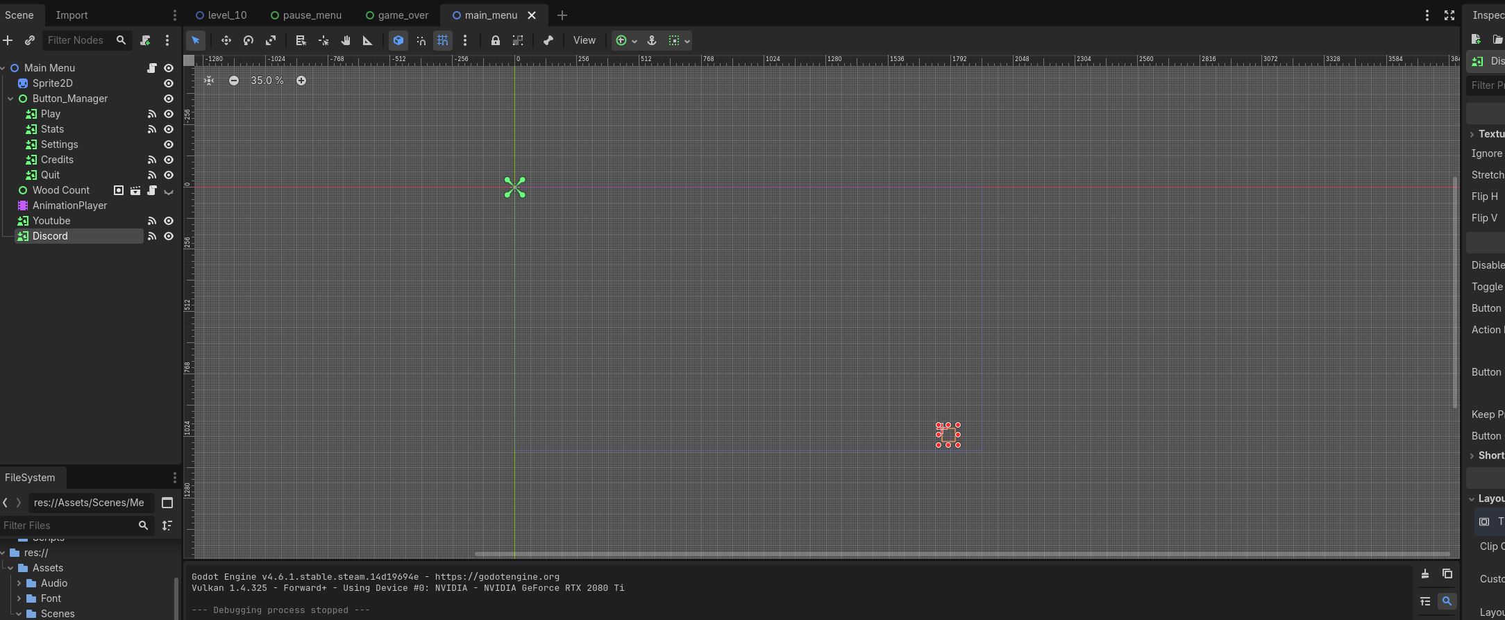Hide the Sprite2D node
Viewport: 1505px width, 620px height.
click(168, 83)
